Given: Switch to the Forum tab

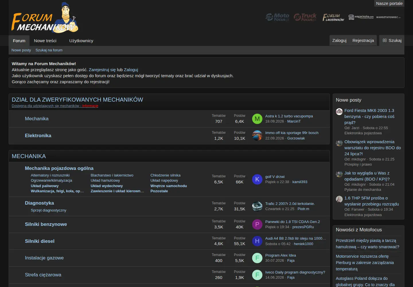Looking at the screenshot, I should (19, 41).
